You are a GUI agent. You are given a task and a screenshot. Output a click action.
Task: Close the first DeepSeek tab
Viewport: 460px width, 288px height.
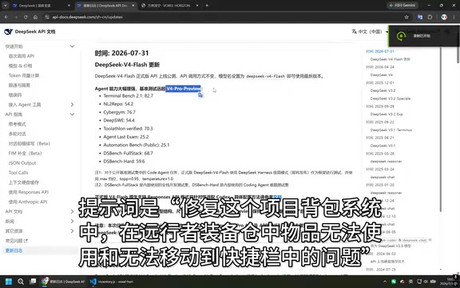pos(69,6)
